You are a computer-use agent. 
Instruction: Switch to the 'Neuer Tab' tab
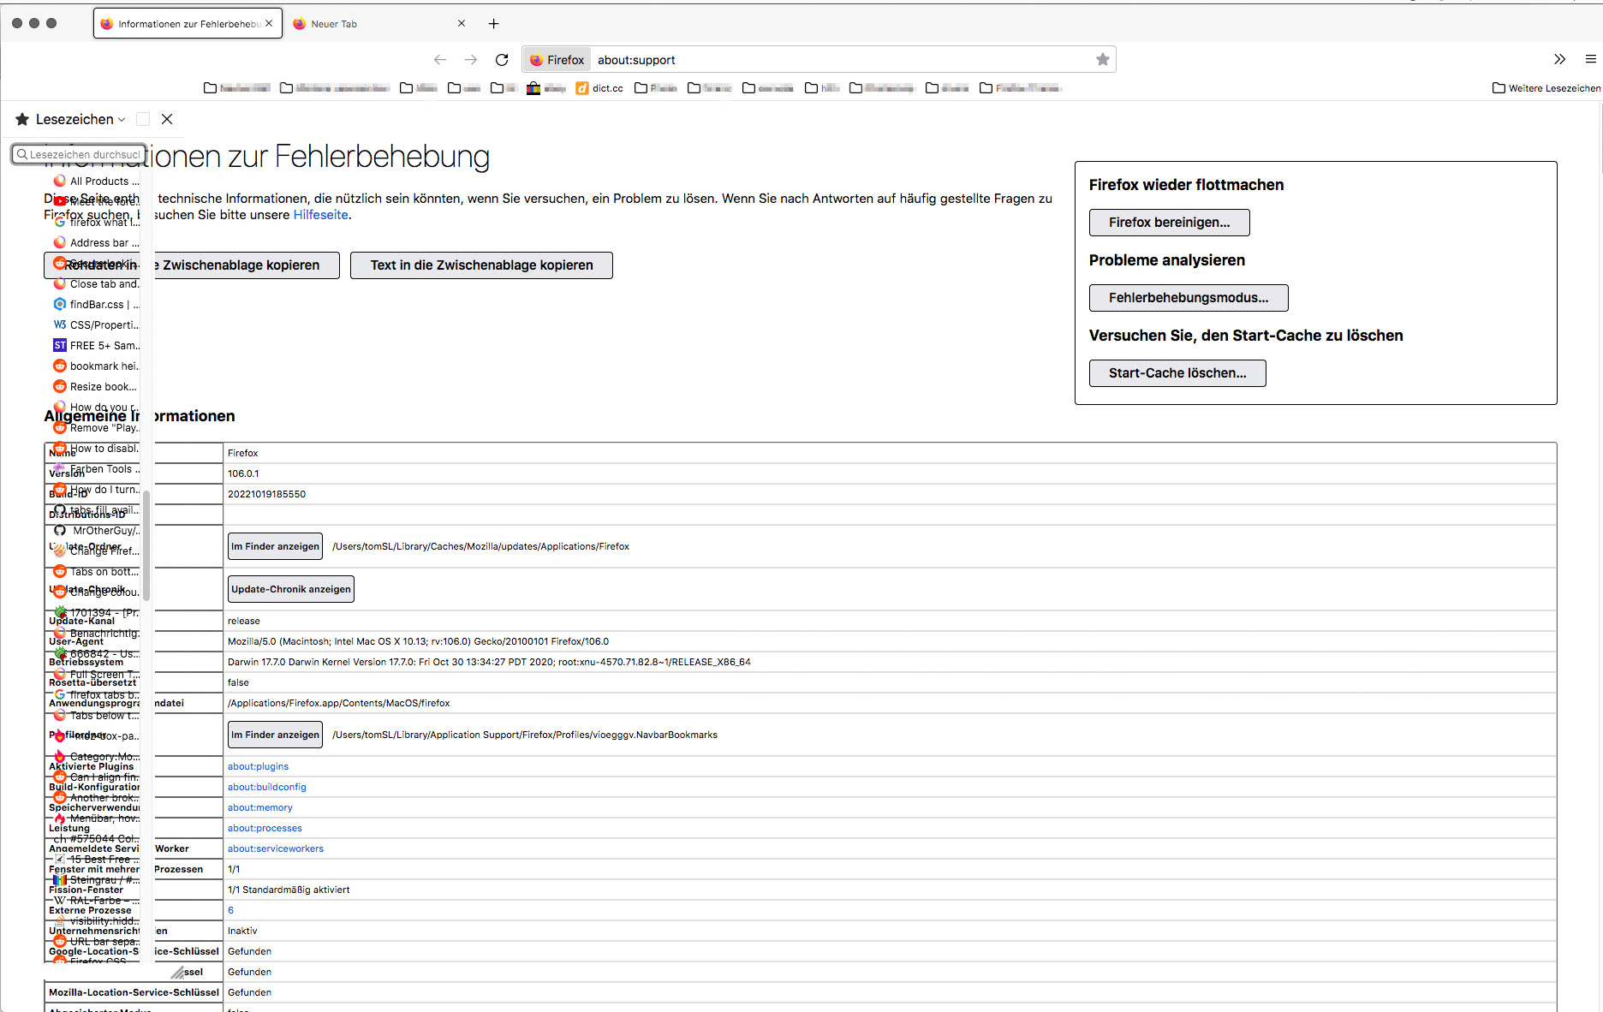379,24
